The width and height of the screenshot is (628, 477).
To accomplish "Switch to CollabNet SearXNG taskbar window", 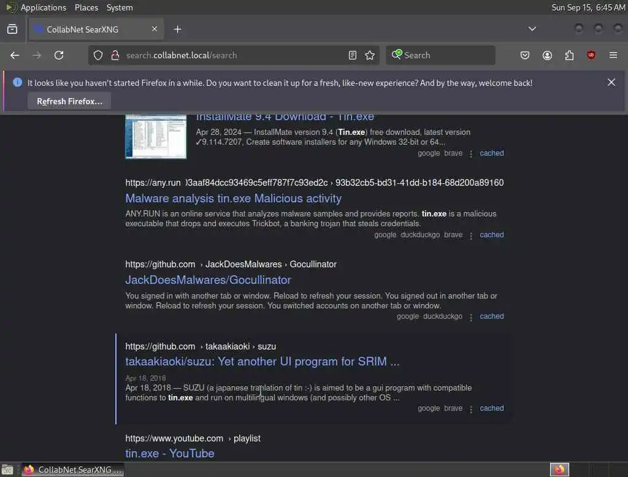I will 72,470.
